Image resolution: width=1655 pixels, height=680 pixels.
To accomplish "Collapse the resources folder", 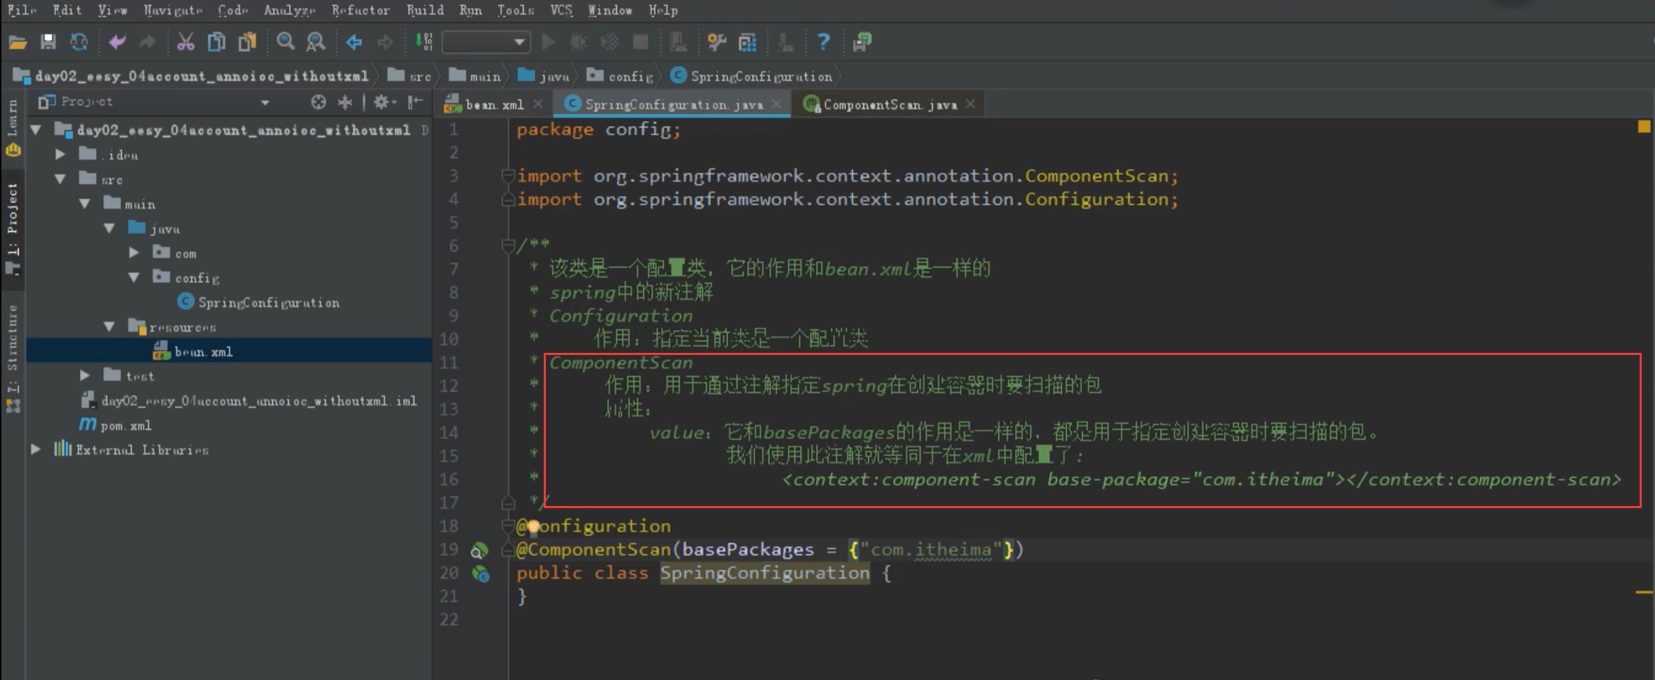I will [x=109, y=326].
